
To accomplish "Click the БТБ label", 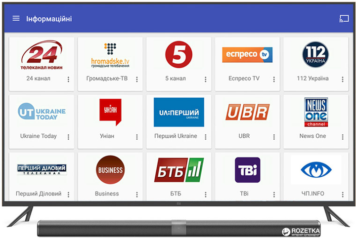I will [176, 194].
